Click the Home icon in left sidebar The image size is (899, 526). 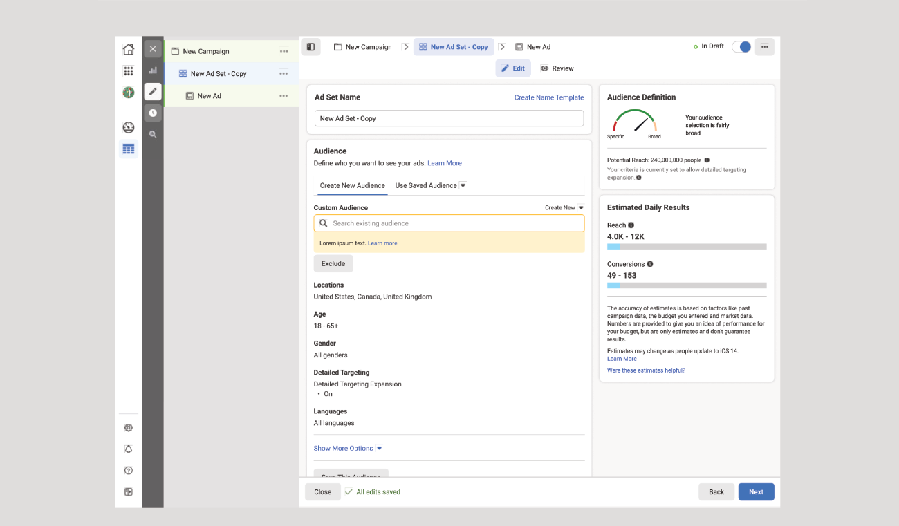pyautogui.click(x=128, y=50)
